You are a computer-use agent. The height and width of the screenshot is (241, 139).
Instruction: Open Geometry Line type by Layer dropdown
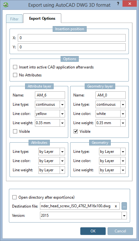112,152
